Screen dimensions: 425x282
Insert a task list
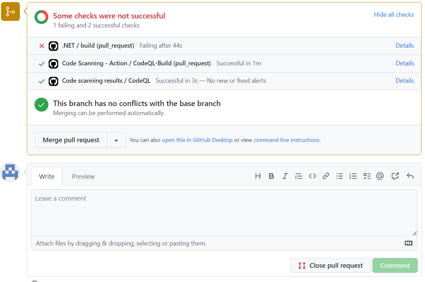(367, 176)
